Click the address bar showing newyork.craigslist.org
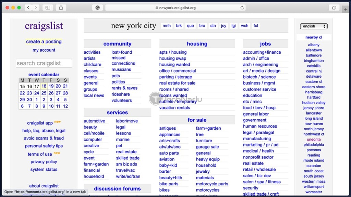 coord(175,8)
